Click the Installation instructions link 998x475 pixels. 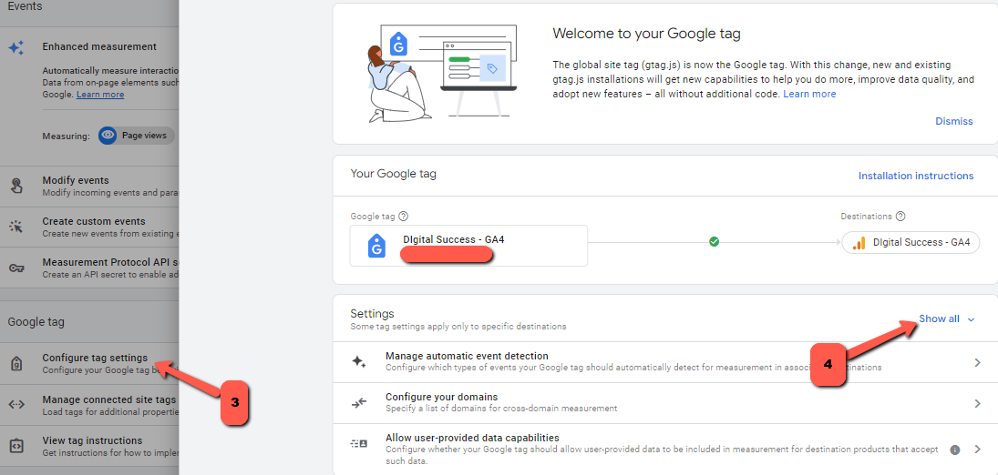[916, 176]
